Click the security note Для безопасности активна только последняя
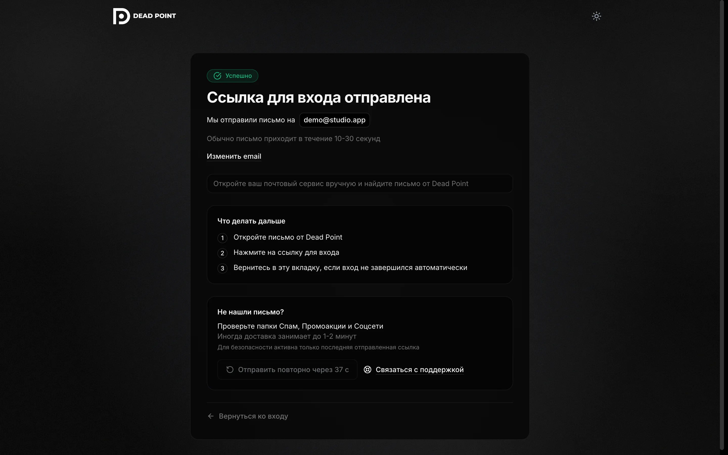 318,348
